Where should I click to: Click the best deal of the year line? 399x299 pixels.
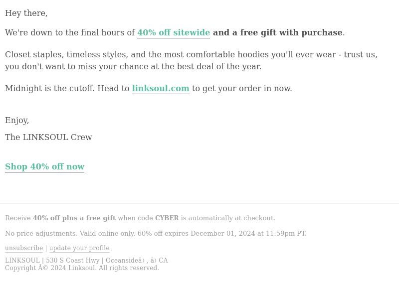click(x=133, y=66)
